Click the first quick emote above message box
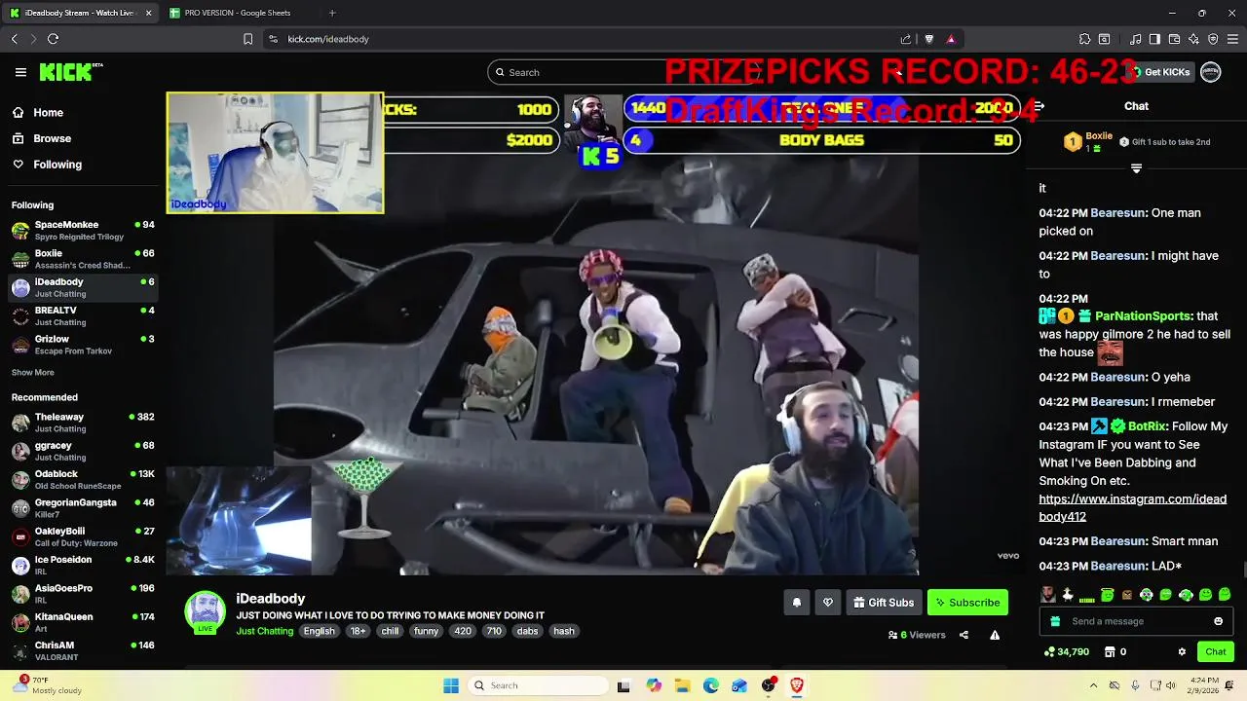Image resolution: width=1247 pixels, height=701 pixels. (1047, 595)
